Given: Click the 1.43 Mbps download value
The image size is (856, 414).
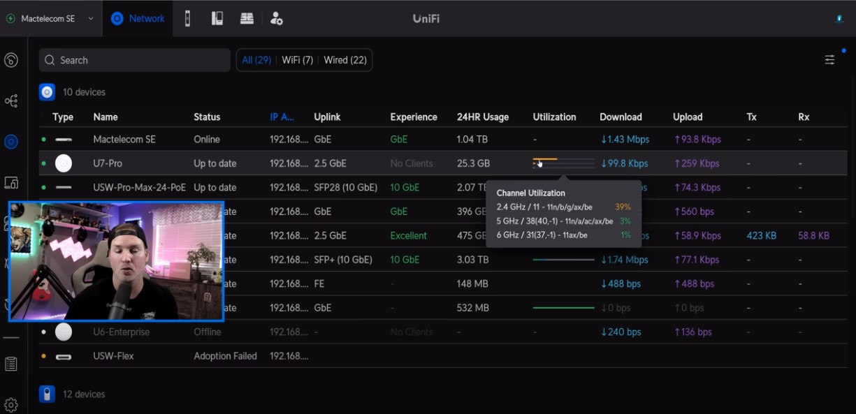Looking at the screenshot, I should 625,140.
